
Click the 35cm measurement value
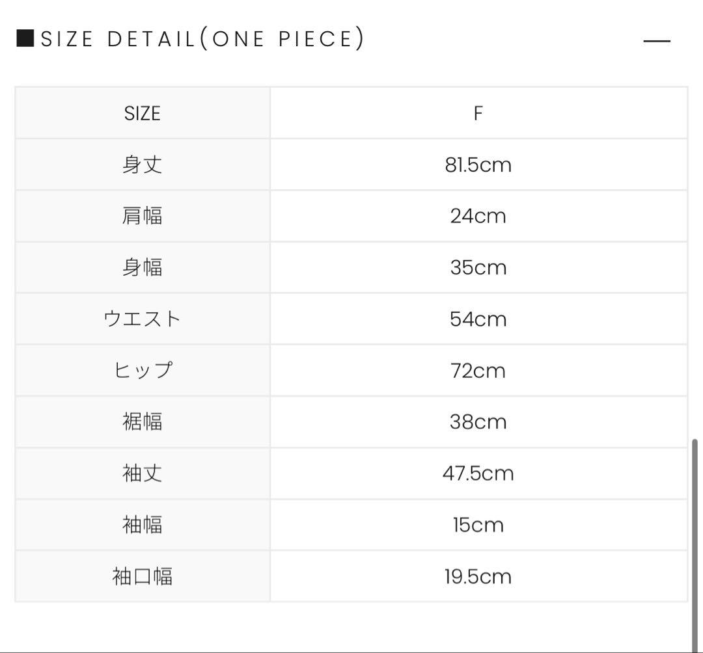coord(478,267)
